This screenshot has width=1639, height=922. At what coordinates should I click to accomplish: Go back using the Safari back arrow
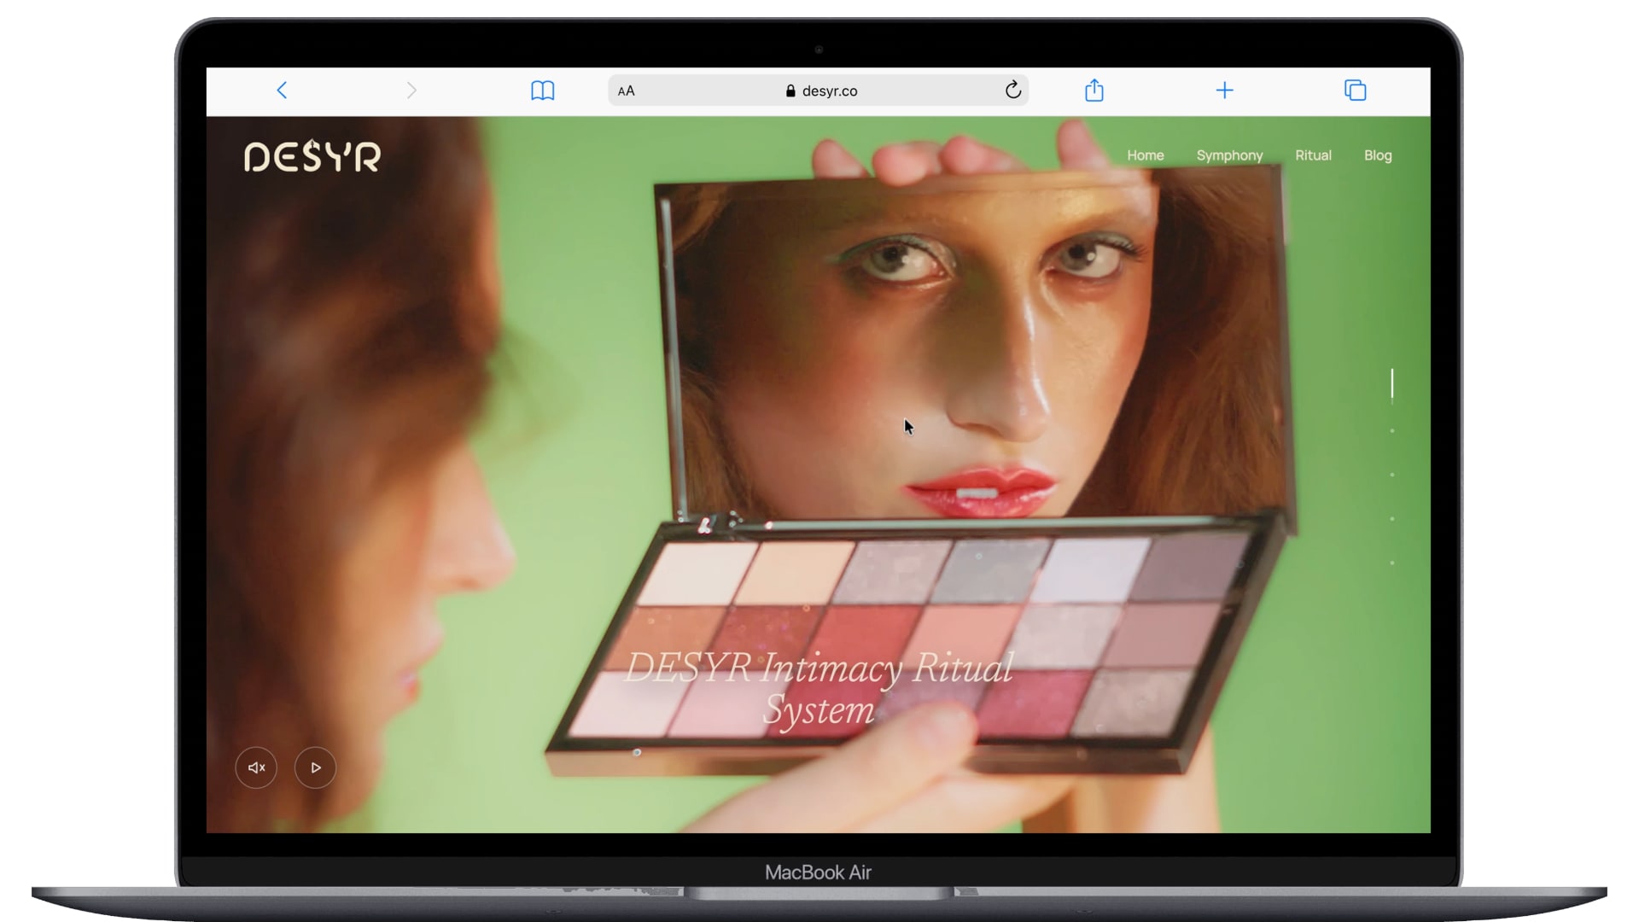click(x=282, y=90)
